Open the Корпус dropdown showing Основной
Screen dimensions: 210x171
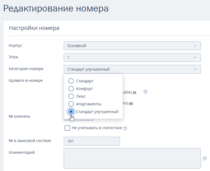point(132,46)
